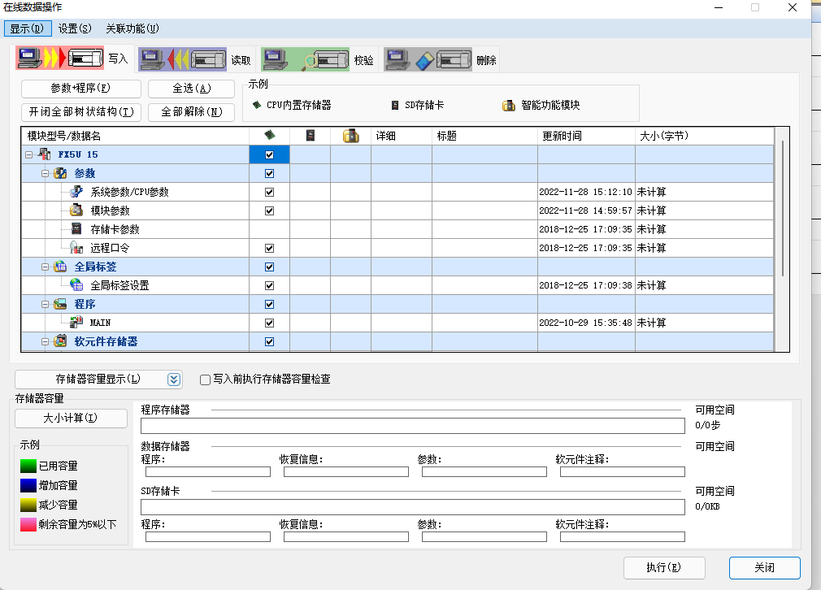Click the 系统参数/CPU参数 tree item icon
The height and width of the screenshot is (590, 821).
click(x=76, y=191)
